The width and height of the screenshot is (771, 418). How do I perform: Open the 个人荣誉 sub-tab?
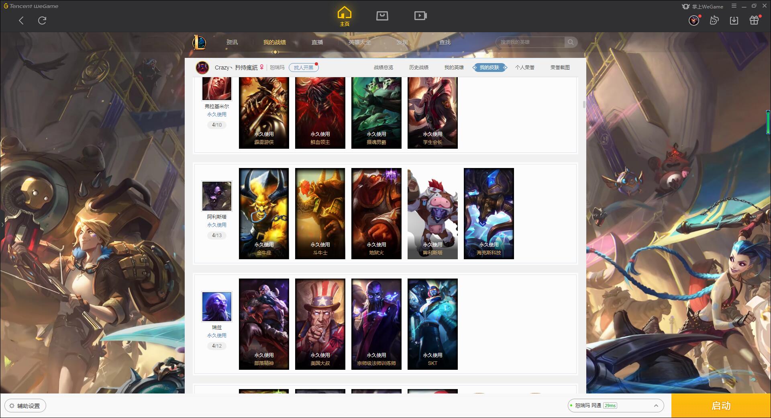pos(525,68)
